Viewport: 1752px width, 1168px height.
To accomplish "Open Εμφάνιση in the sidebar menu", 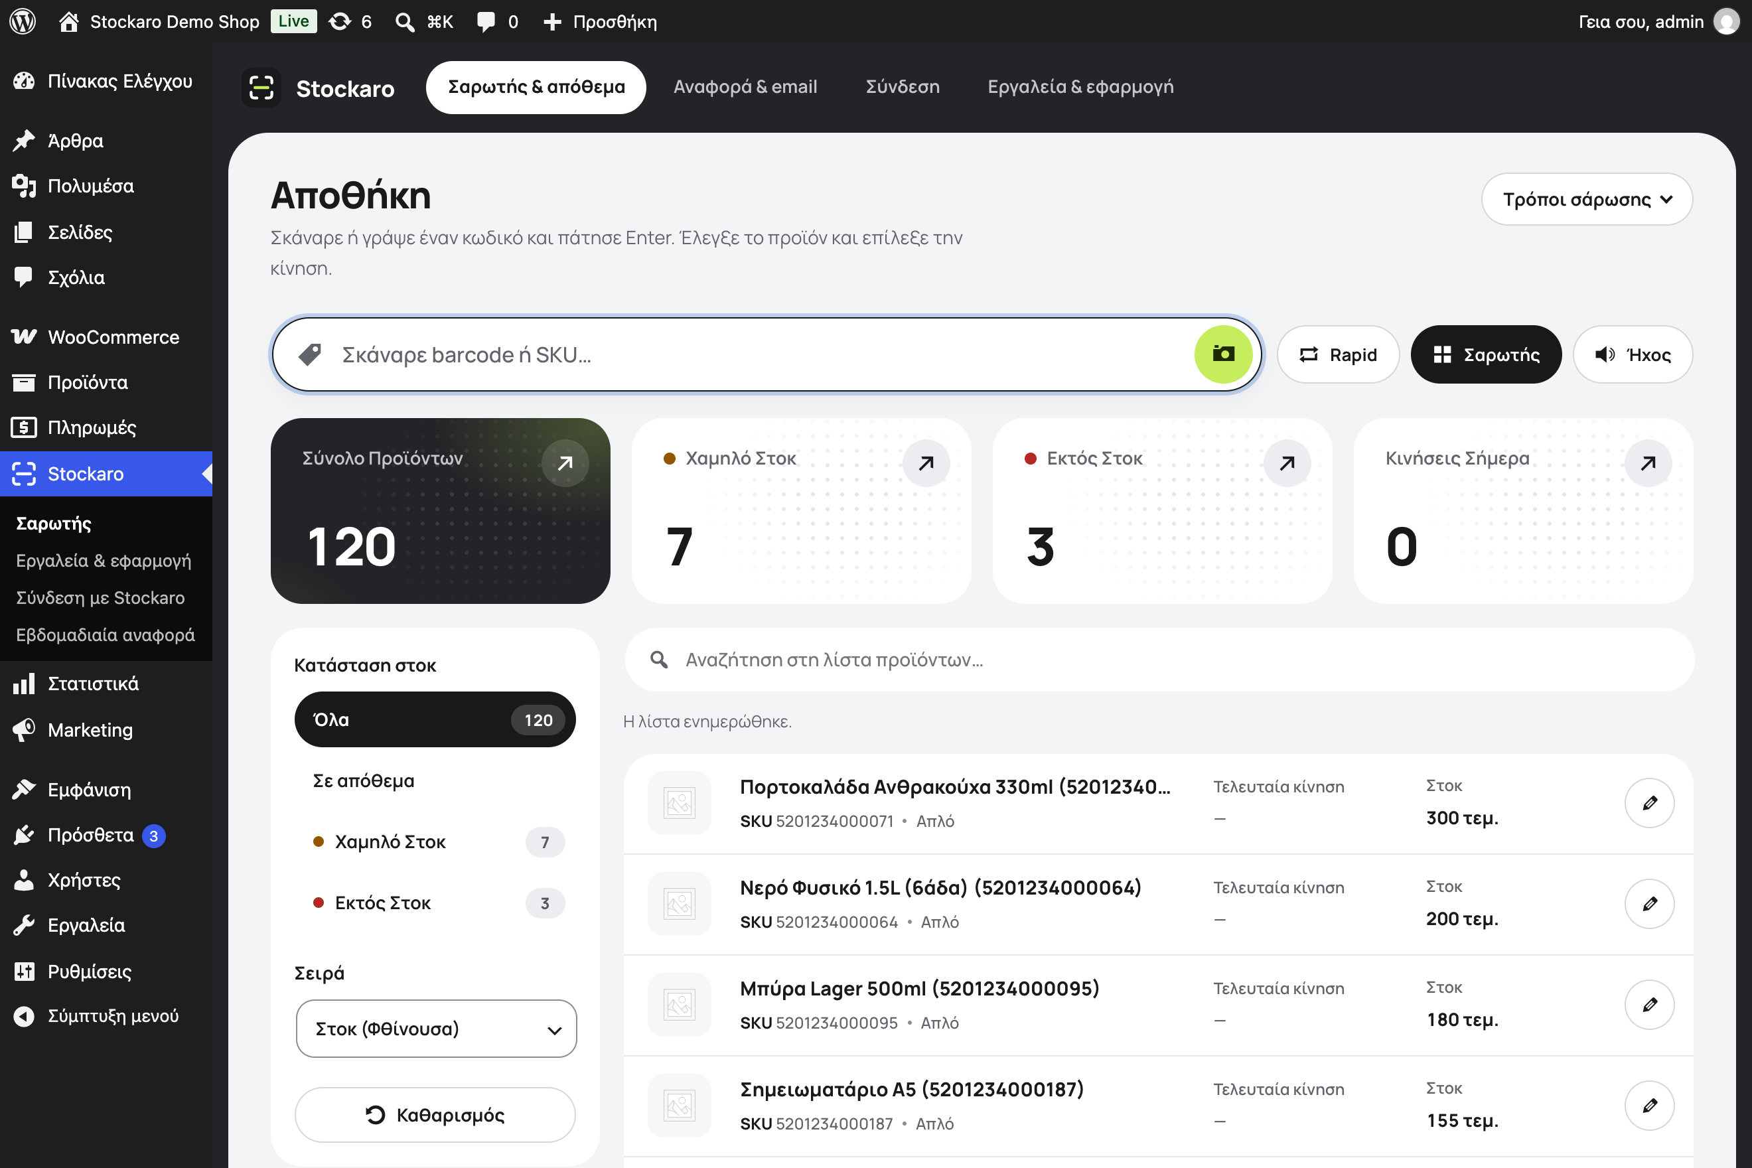I will (x=106, y=790).
